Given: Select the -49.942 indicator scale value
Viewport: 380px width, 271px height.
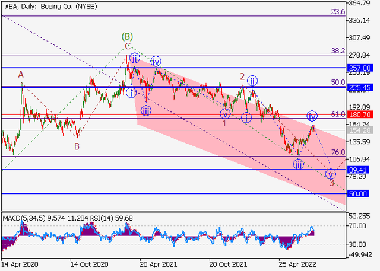Looking at the screenshot, I should coord(360,254).
